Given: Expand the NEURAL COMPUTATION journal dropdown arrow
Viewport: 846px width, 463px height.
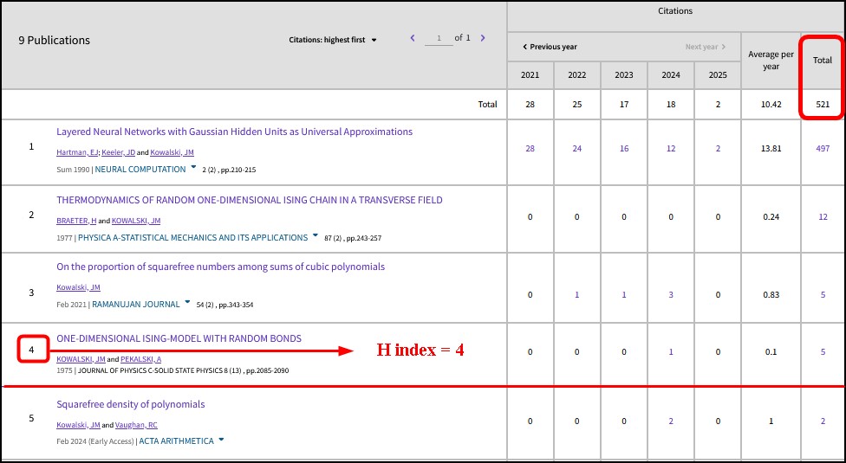Looking at the screenshot, I should tap(193, 168).
